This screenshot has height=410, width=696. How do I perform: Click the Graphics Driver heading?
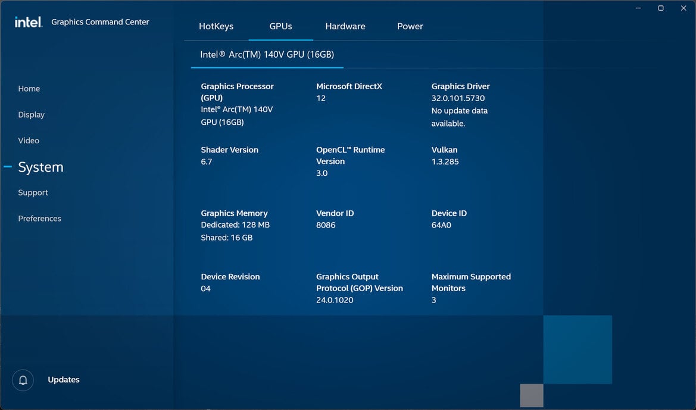click(460, 86)
